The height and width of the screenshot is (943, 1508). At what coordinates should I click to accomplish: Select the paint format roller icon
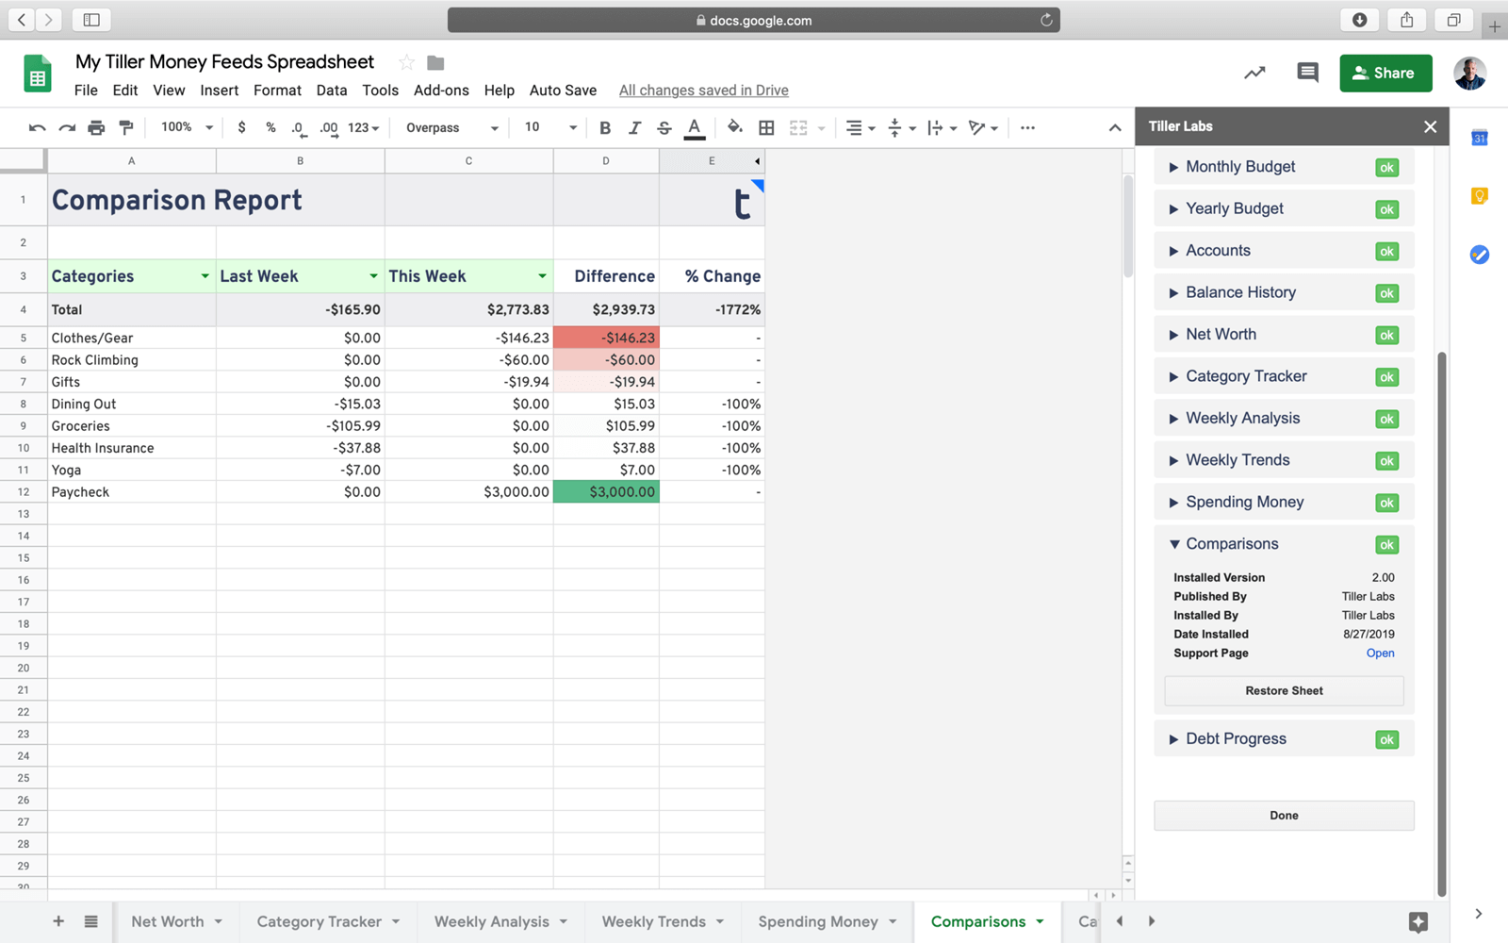[126, 128]
